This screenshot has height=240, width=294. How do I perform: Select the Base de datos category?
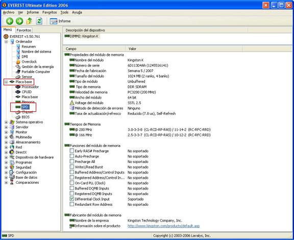coord(27,178)
